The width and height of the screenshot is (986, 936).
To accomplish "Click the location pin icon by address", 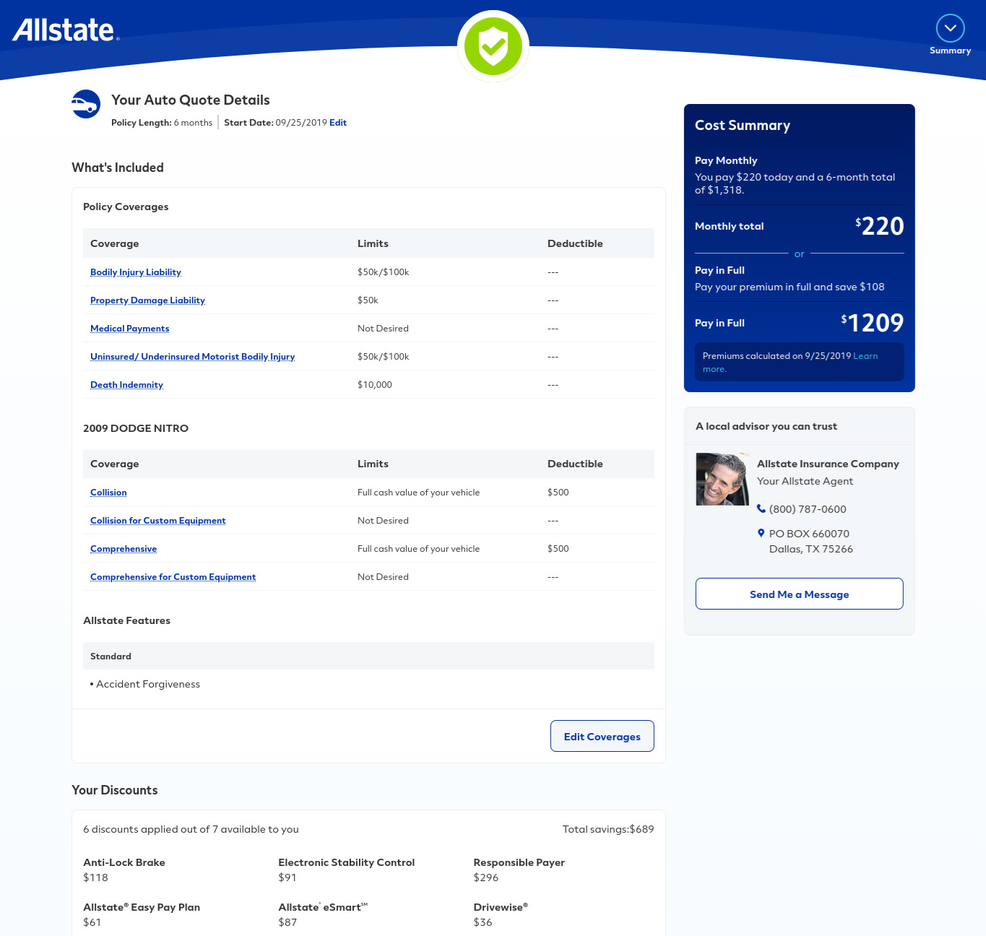I will 761,533.
